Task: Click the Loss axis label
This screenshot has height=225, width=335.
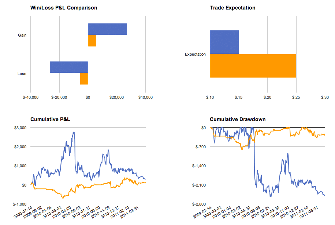Action: point(22,74)
